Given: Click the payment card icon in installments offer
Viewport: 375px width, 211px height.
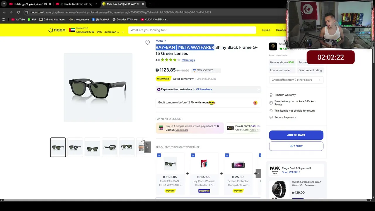Looking at the screenshot, I should coord(161,128).
